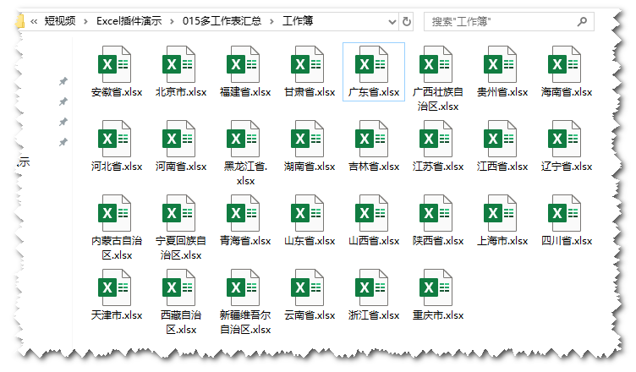This screenshot has height=372, width=636.
Task: Select the 河南省.xlsx file icon
Action: [178, 139]
